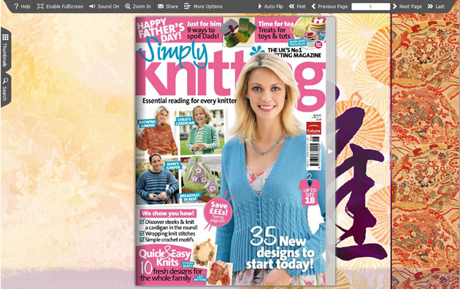The height and width of the screenshot is (289, 460).
Task: Click the question mark Help icon
Action: click(16, 6)
